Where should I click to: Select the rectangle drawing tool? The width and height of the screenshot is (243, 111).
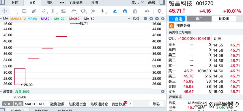pyautogui.click(x=24, y=11)
